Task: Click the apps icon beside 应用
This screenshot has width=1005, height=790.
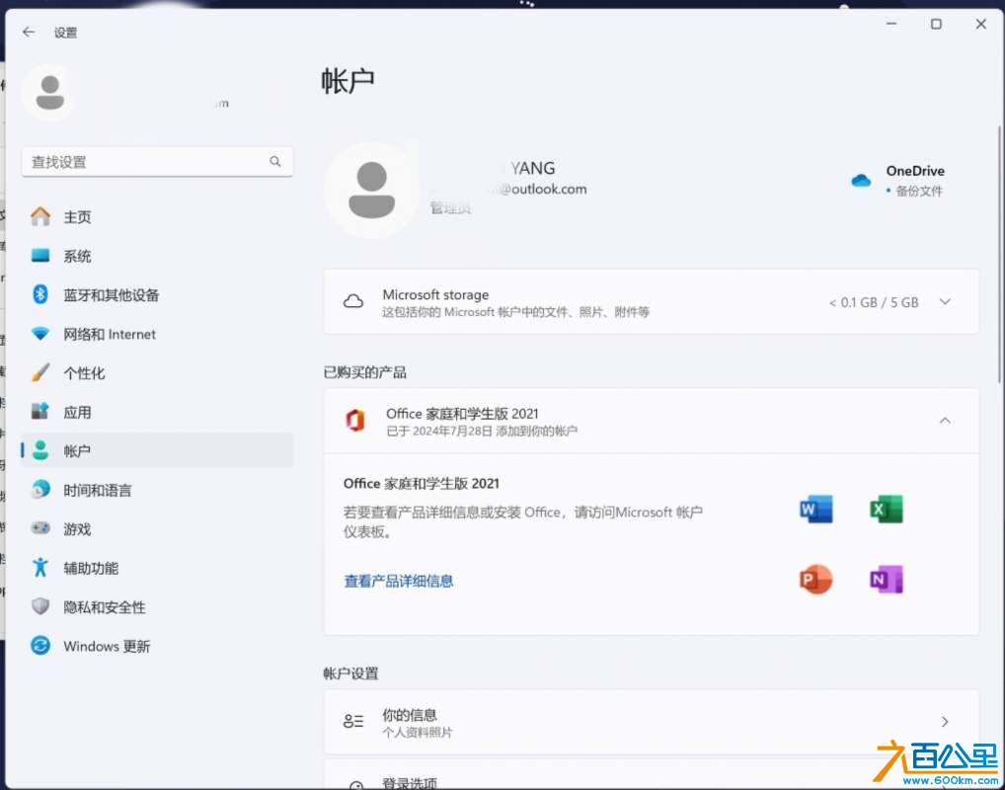Action: [x=40, y=411]
